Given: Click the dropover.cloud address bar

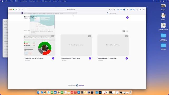Looking at the screenshot, I should coord(70,9).
